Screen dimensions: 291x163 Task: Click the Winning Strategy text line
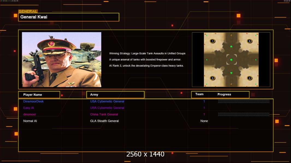[x=147, y=53]
